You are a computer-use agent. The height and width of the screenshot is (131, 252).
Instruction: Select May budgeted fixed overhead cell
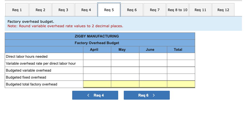[125, 77]
